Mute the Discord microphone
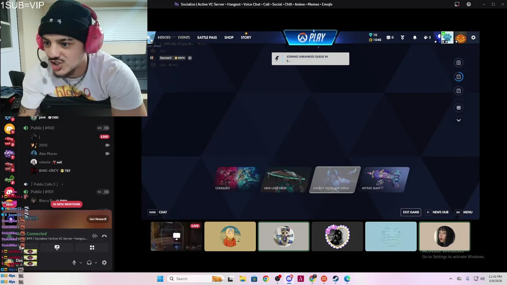The image size is (507, 285). click(74, 262)
